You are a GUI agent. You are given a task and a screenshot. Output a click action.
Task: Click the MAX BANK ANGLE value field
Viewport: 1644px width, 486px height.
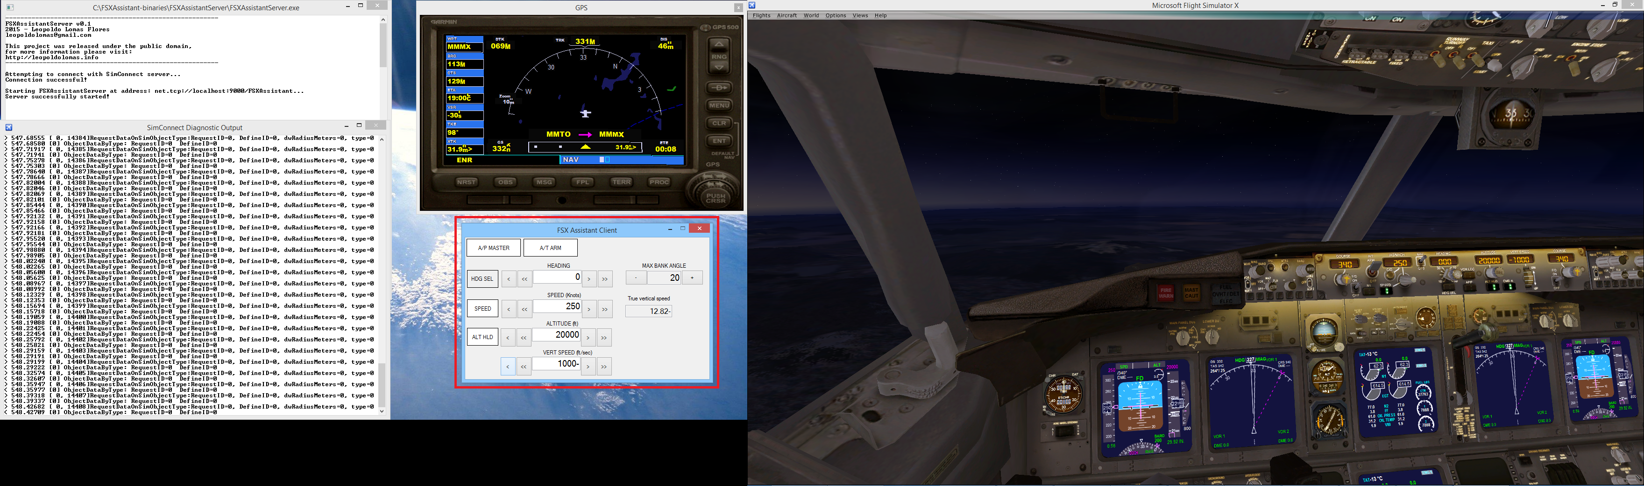tap(664, 278)
